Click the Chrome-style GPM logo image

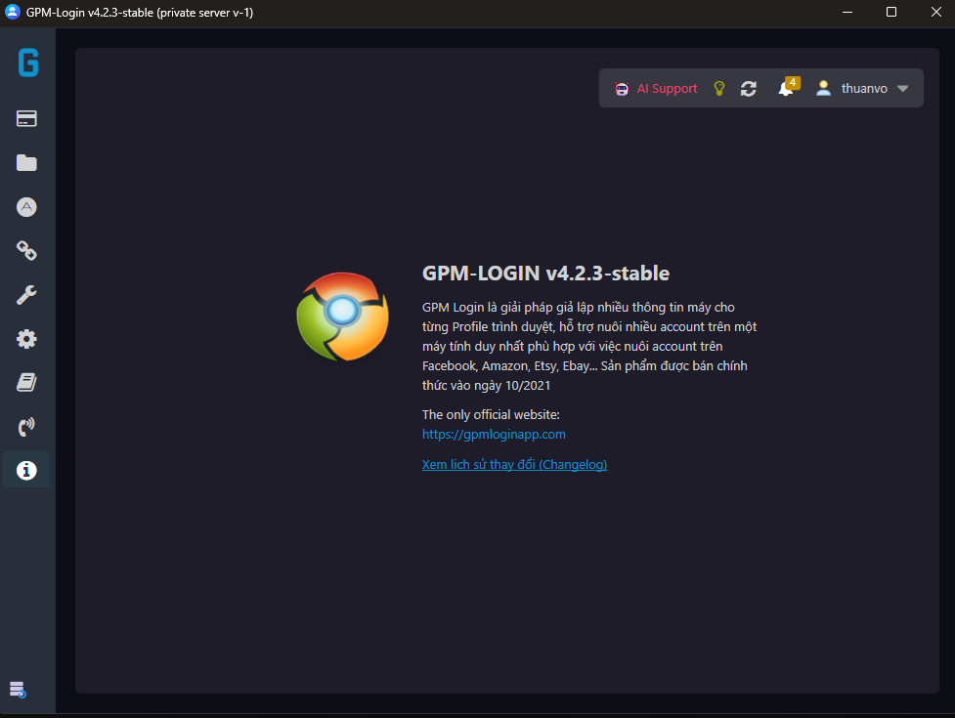point(342,317)
